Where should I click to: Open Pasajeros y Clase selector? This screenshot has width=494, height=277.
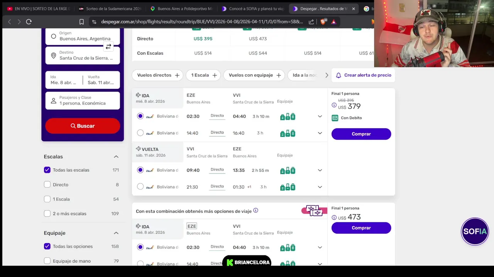83,100
